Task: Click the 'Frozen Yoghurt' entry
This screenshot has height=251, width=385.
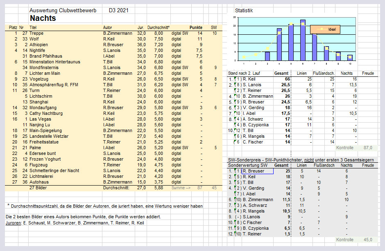Action: click(45, 159)
